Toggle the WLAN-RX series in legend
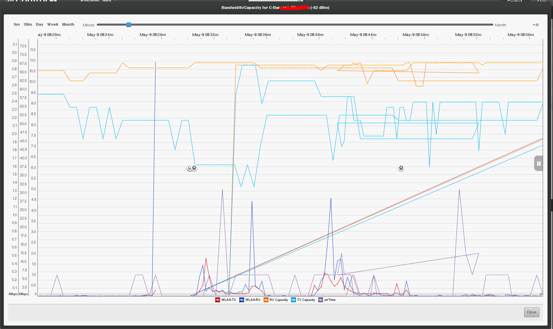This screenshot has width=553, height=329. point(250,300)
